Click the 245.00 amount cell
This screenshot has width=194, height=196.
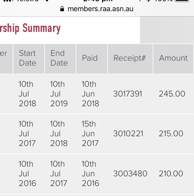click(172, 94)
